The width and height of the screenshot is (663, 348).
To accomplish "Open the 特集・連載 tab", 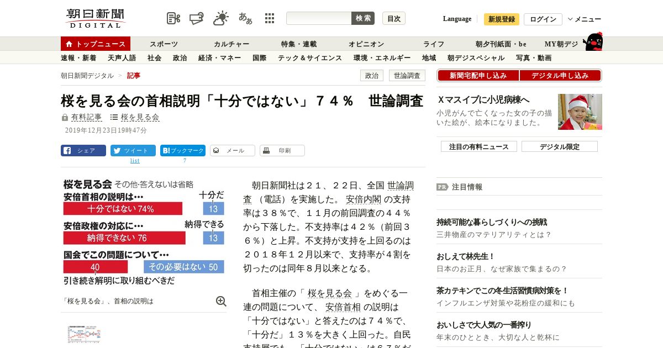I will (x=299, y=44).
